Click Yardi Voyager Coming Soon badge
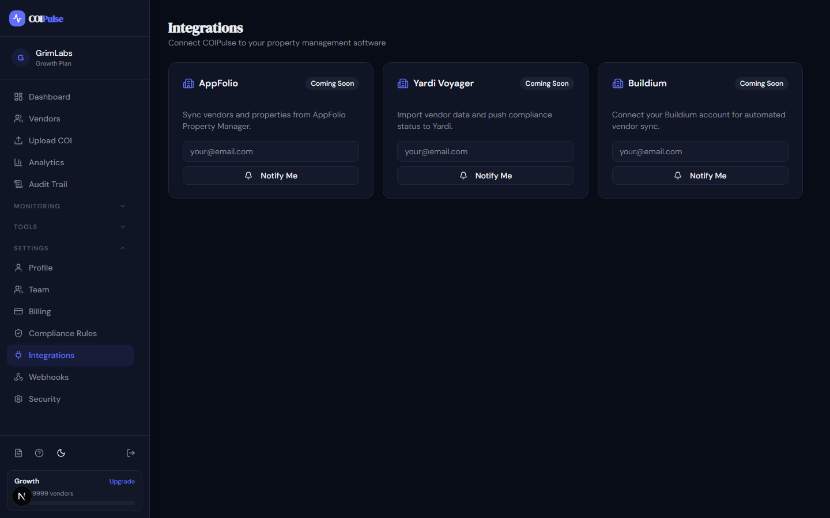The height and width of the screenshot is (518, 830). [x=547, y=83]
